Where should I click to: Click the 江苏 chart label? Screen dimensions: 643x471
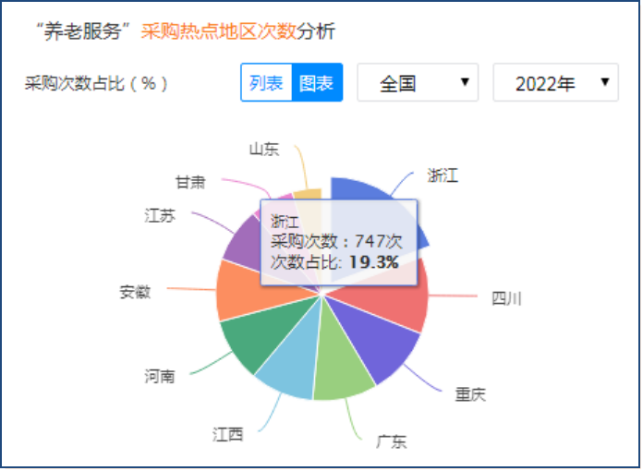coord(160,216)
